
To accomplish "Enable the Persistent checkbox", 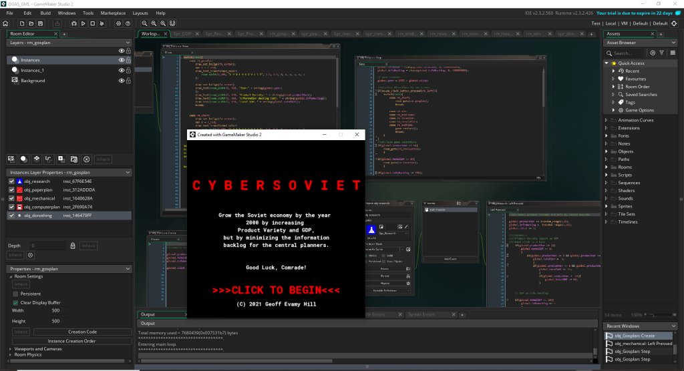I will click(x=15, y=294).
